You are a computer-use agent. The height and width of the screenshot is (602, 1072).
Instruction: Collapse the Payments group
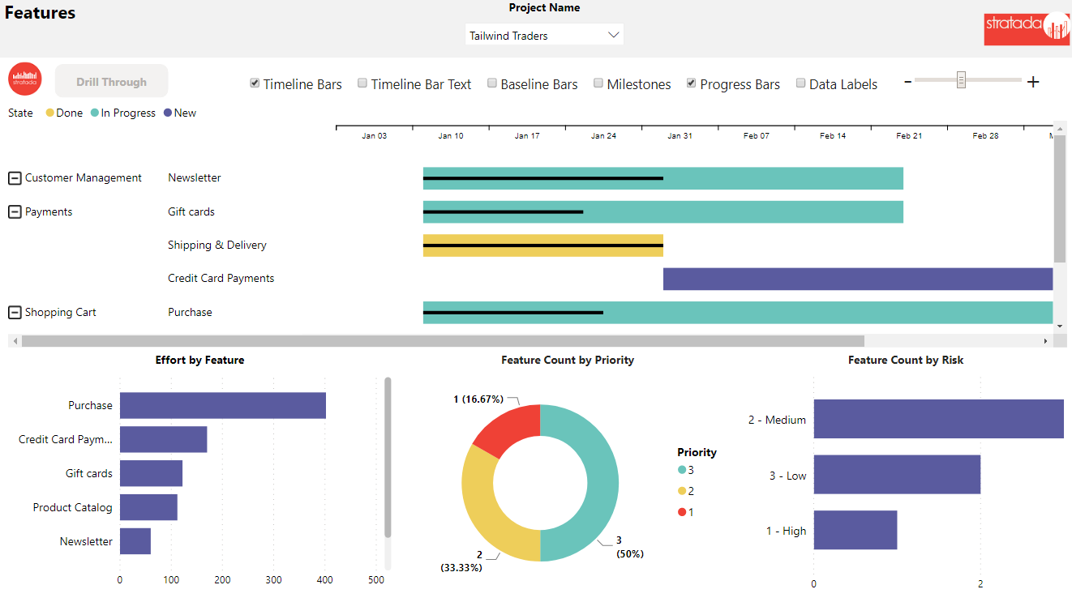(x=15, y=212)
